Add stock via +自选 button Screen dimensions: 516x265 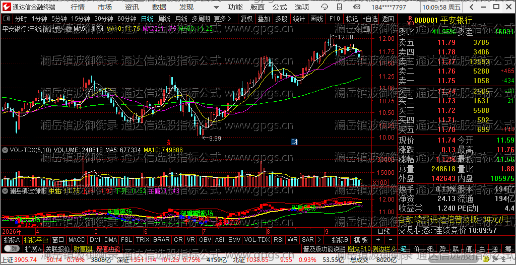click(x=370, y=19)
